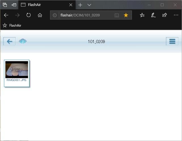
Task: Open the tabs you've set aside icon
Action: coord(5,5)
